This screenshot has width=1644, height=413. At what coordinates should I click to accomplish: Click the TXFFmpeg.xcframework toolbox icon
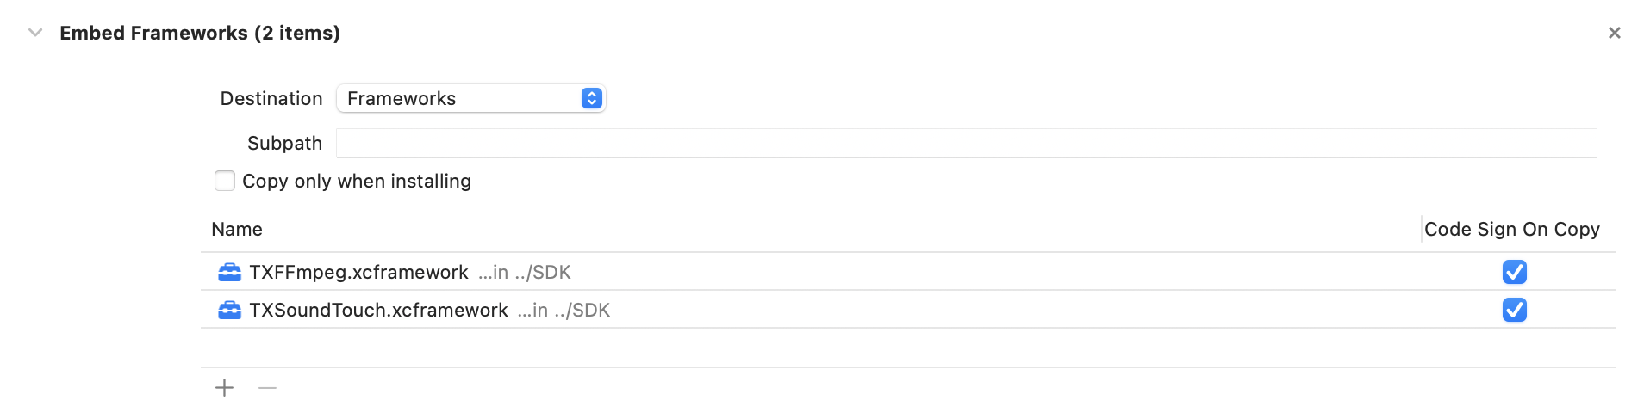click(x=229, y=273)
